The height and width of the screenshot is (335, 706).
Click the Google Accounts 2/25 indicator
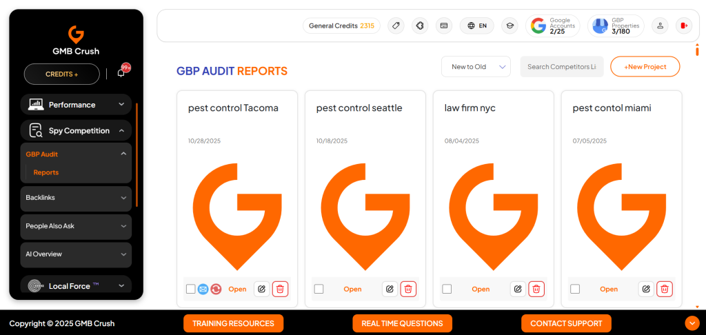point(552,26)
